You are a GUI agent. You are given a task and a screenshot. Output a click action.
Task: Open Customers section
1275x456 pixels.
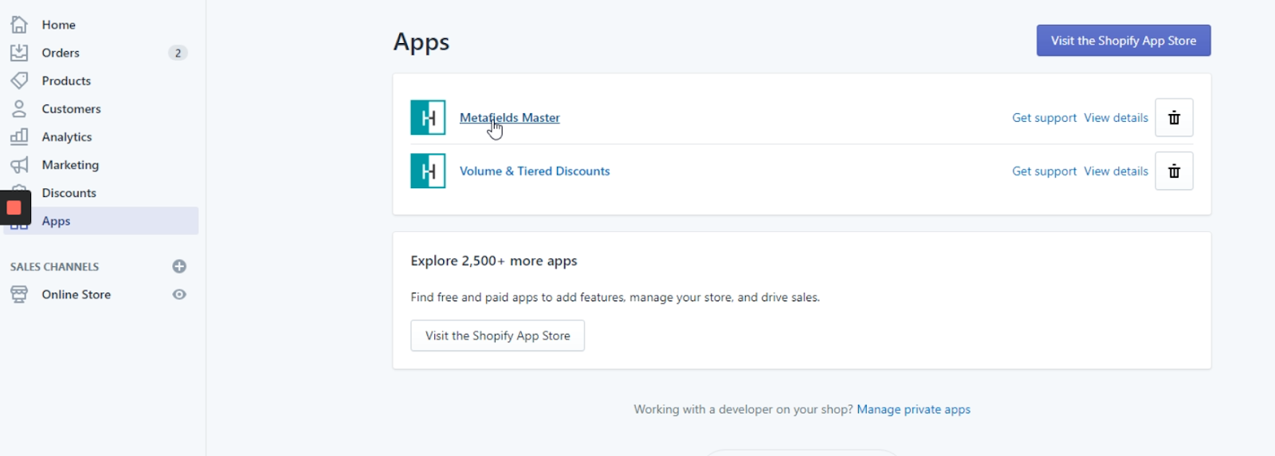(x=71, y=108)
